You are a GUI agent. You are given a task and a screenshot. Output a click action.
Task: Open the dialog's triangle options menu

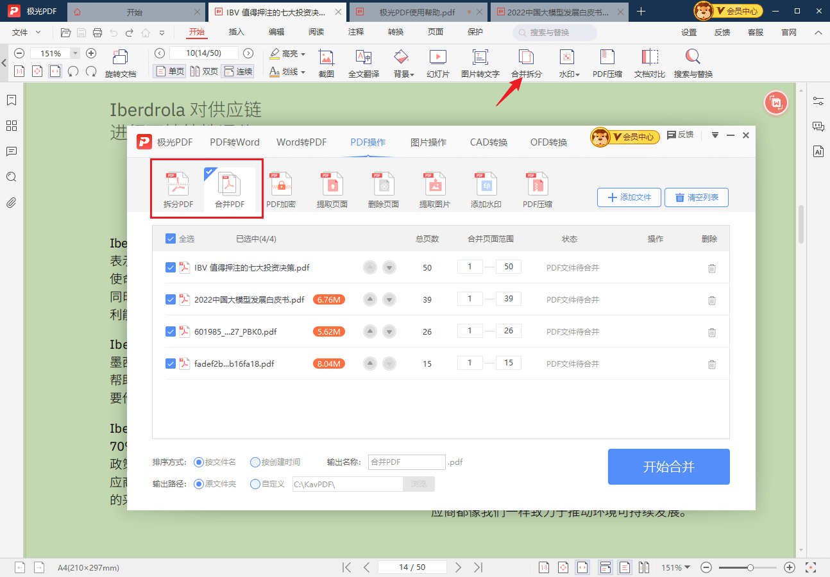(x=715, y=135)
